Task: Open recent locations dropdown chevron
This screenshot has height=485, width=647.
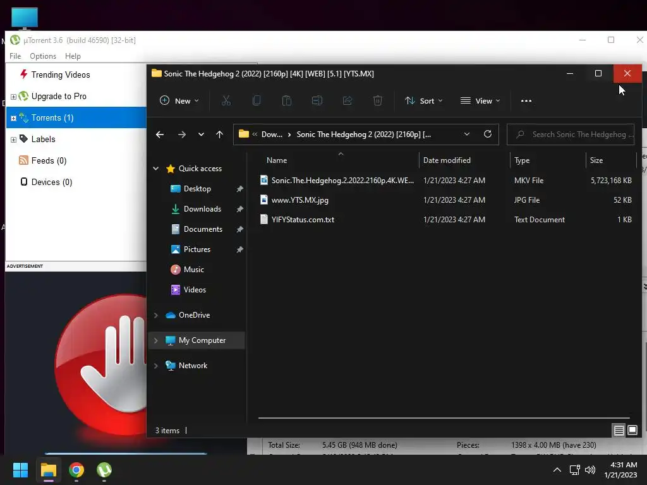Action: (x=201, y=135)
